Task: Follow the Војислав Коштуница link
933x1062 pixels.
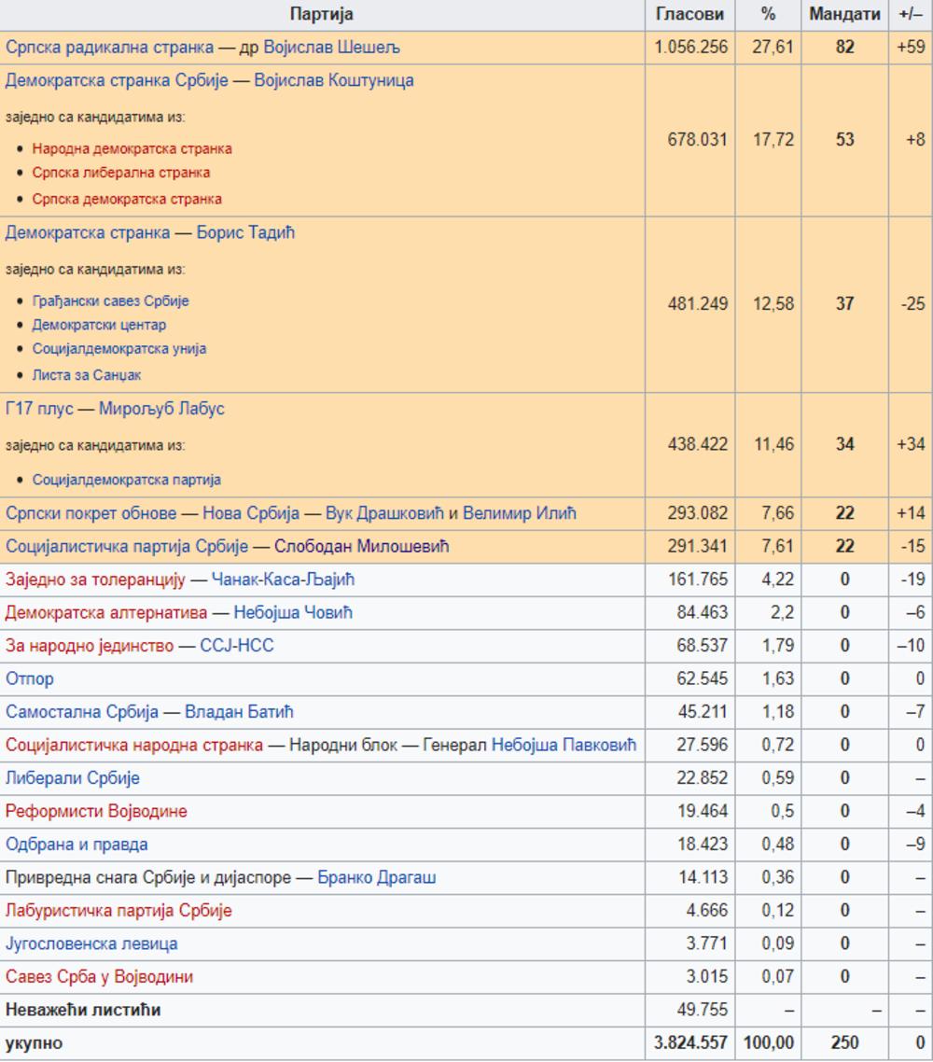Action: point(335,80)
